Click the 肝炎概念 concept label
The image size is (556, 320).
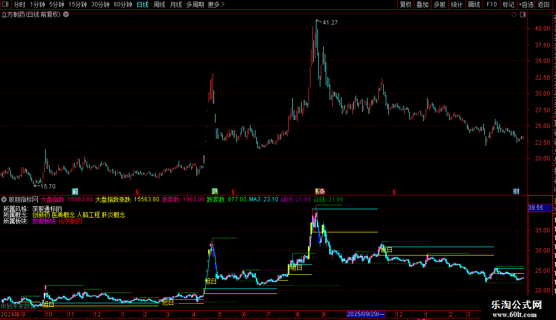[114, 215]
